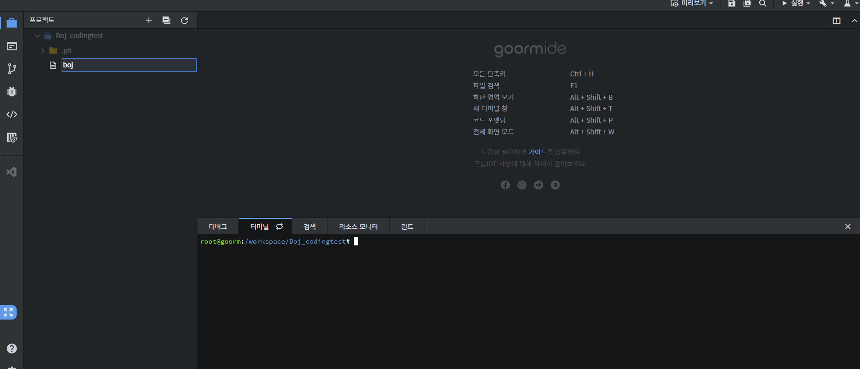Open the terminal-style panel icon in sidebar
860x369 pixels.
pyautogui.click(x=12, y=46)
